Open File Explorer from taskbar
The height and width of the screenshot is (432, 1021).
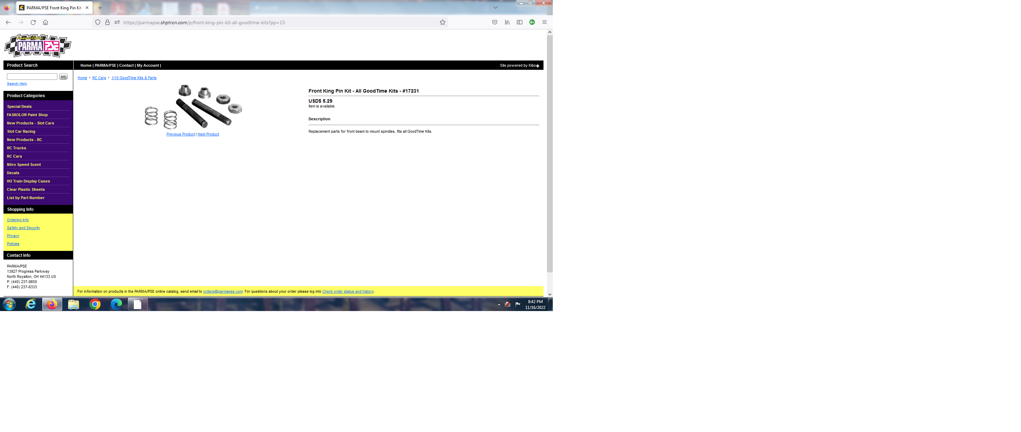(73, 304)
